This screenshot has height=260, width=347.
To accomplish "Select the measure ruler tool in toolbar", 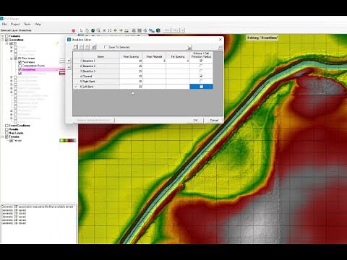I will 127,30.
